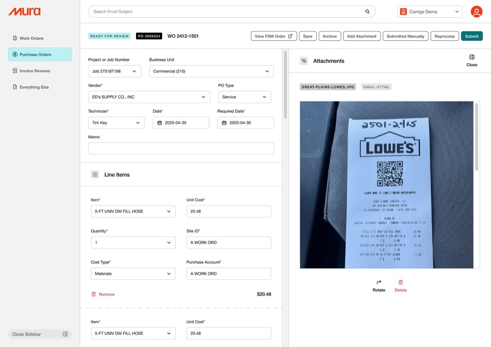
Task: Open the user profile avatar
Action: pos(476,12)
